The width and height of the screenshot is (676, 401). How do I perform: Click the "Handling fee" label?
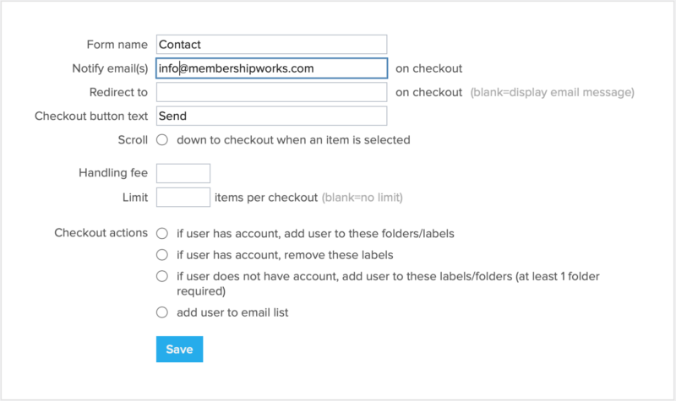coord(113,173)
